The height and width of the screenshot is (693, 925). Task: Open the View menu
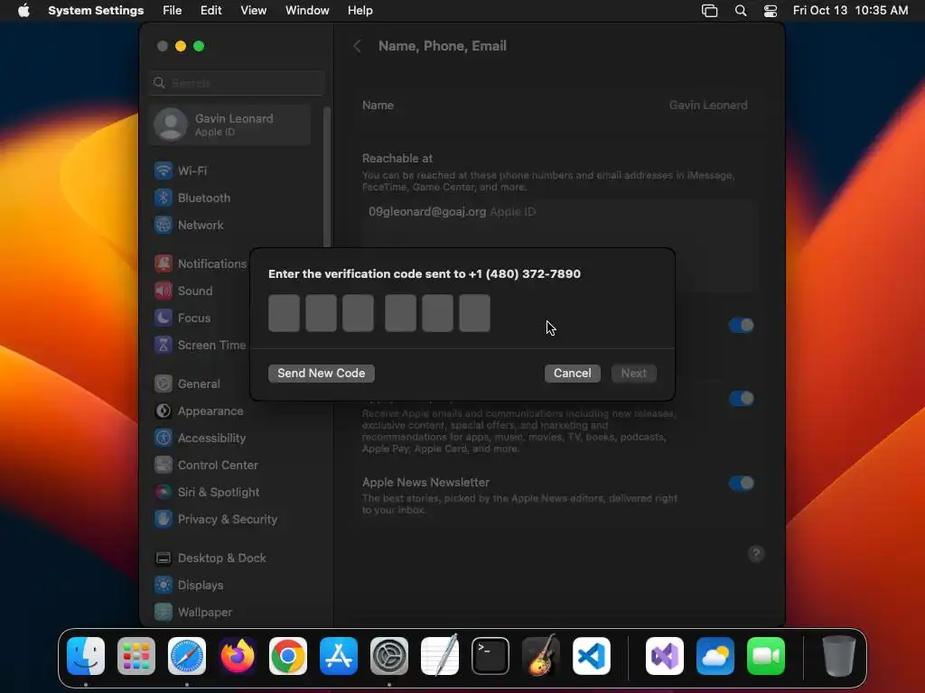point(254,11)
